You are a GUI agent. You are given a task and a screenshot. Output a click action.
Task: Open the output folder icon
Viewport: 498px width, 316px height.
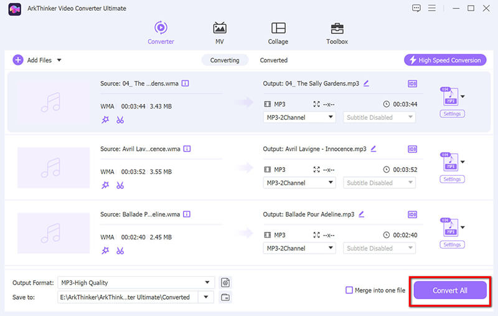pos(225,297)
